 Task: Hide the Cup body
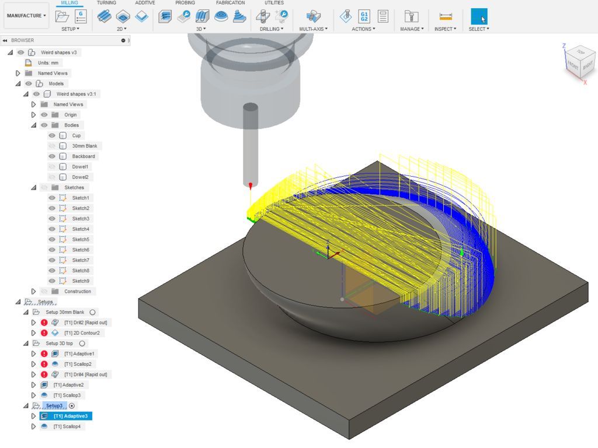point(52,135)
